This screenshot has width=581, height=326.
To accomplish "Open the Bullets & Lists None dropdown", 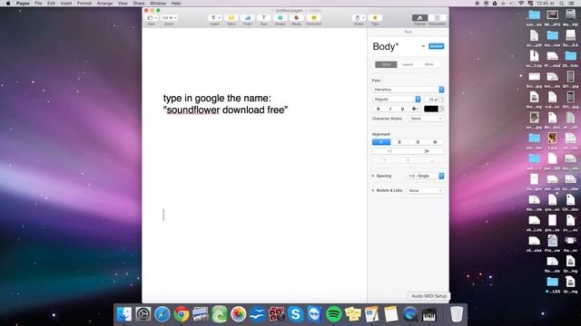I will [425, 190].
